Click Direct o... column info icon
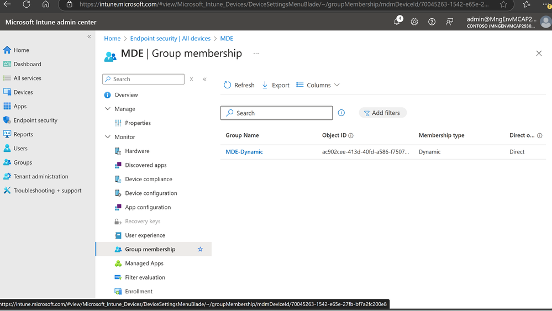Image resolution: width=552 pixels, height=311 pixels. pos(539,136)
